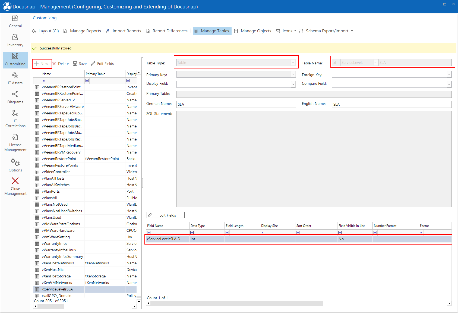Screen dimensions: 458x313
Task: Open the Diagrams sidebar section
Action: pyautogui.click(x=15, y=98)
